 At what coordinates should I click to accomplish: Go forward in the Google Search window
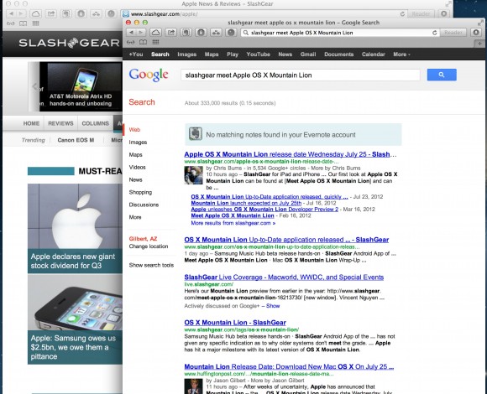pyautogui.click(x=141, y=33)
